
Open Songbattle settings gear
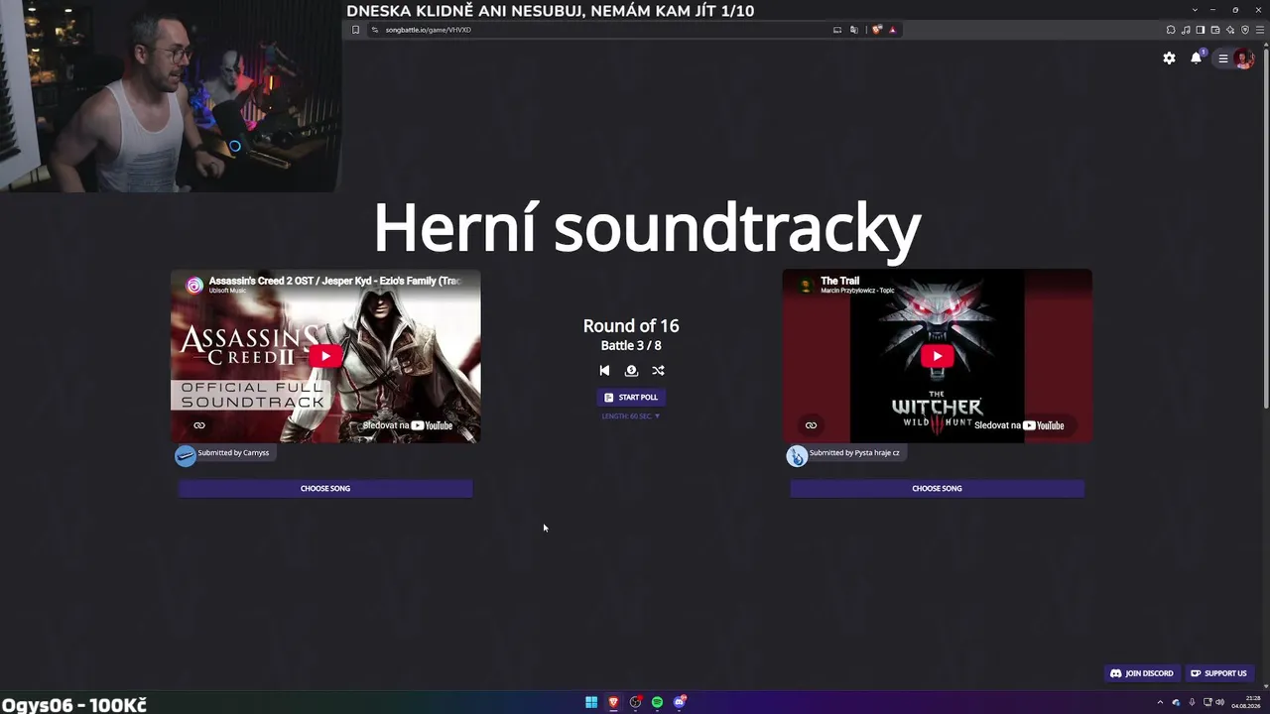pos(1169,59)
